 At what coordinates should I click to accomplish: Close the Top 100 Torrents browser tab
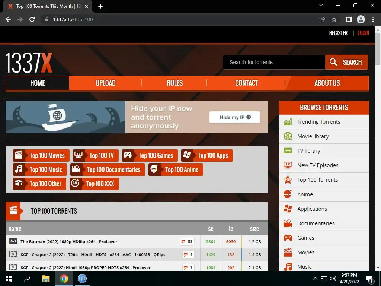pos(86,6)
